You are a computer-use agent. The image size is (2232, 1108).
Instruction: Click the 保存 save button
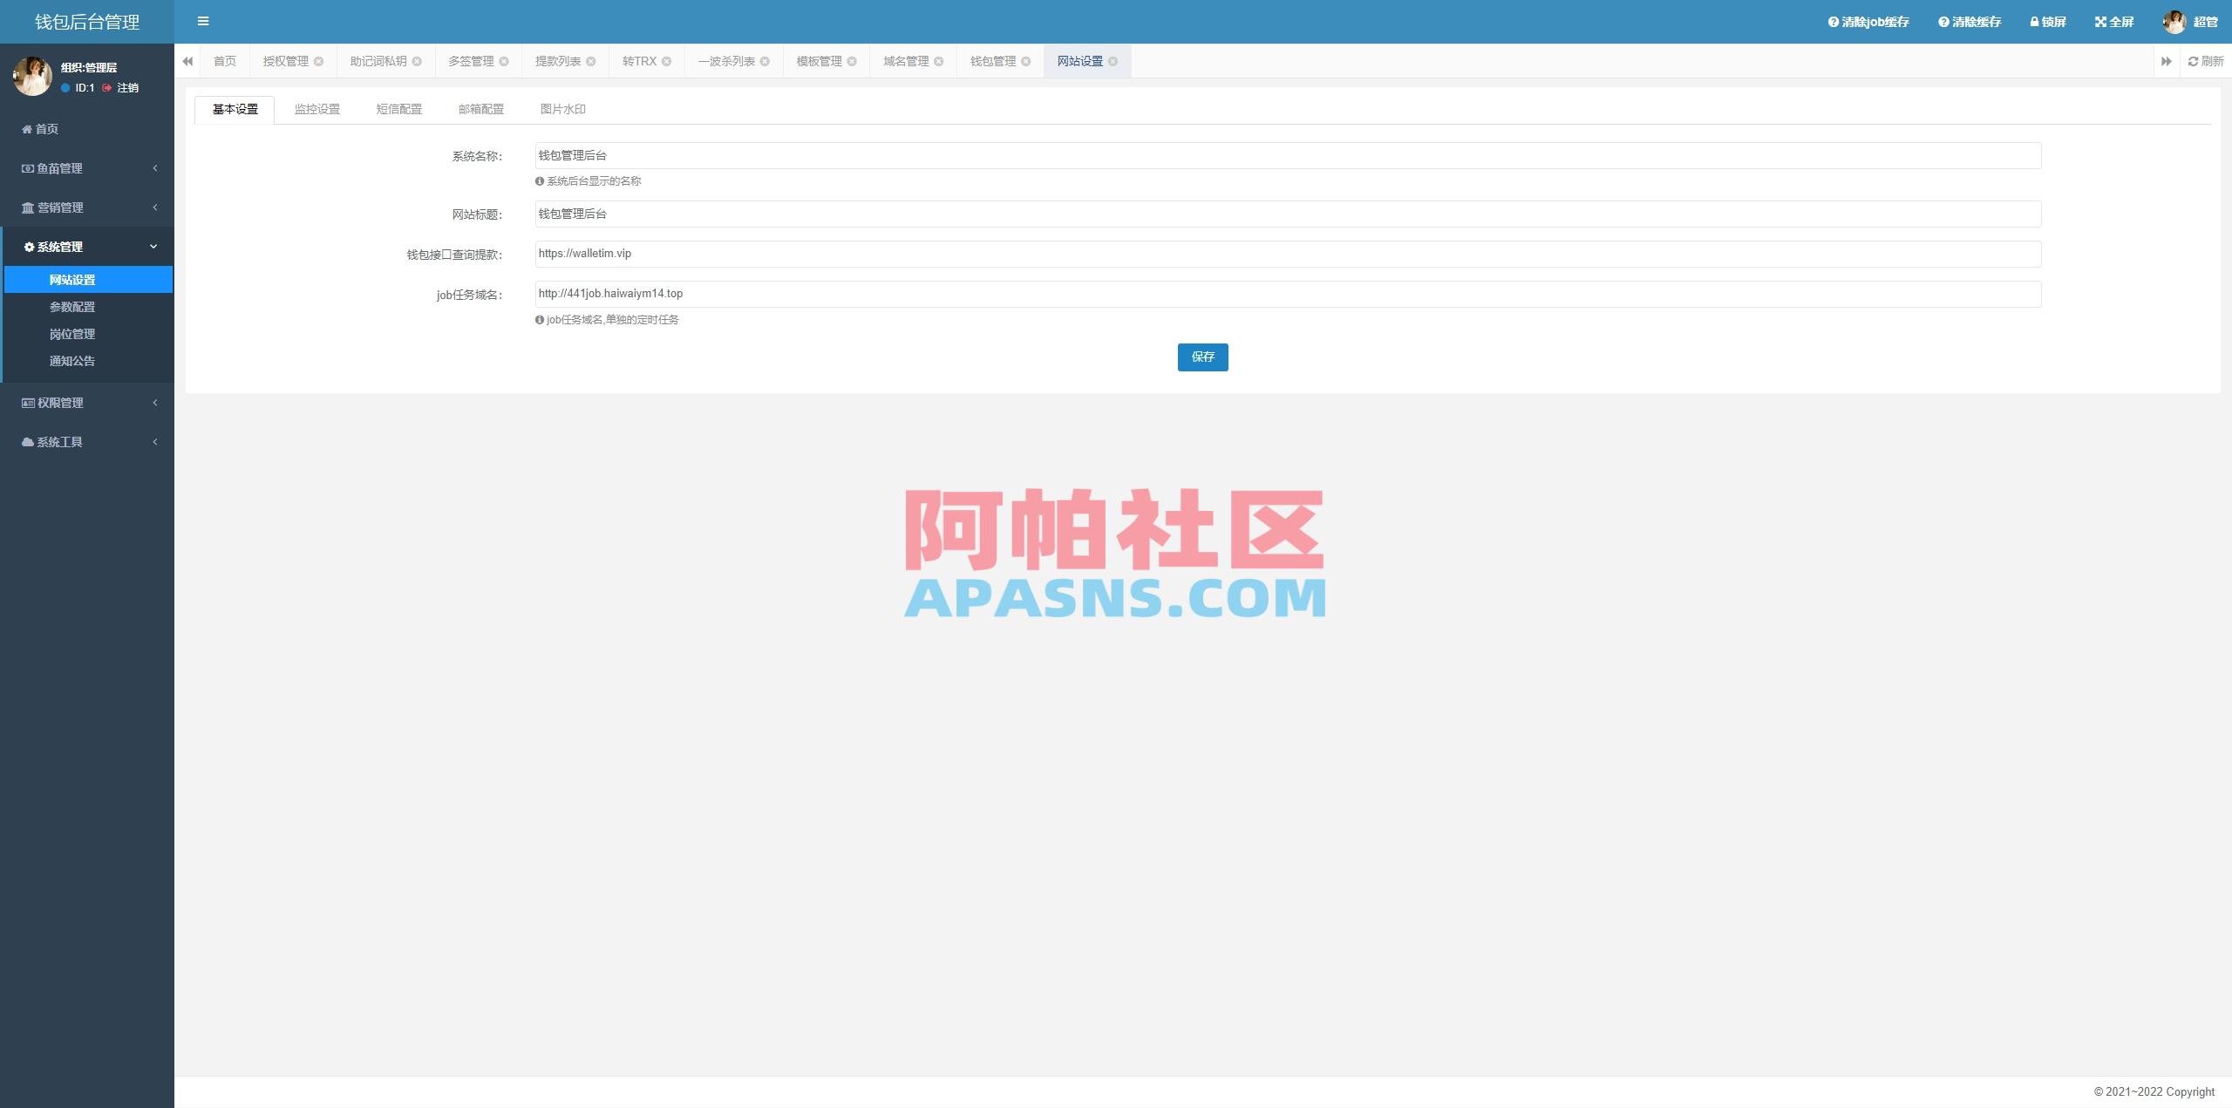click(1202, 357)
